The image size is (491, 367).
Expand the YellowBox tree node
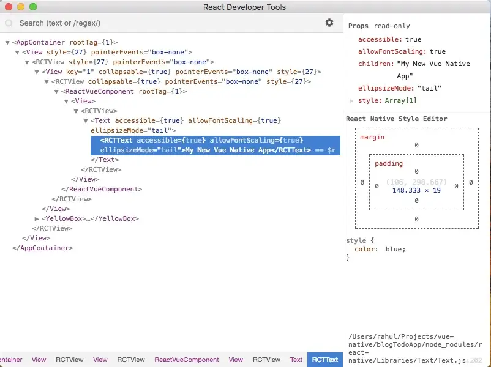click(37, 219)
